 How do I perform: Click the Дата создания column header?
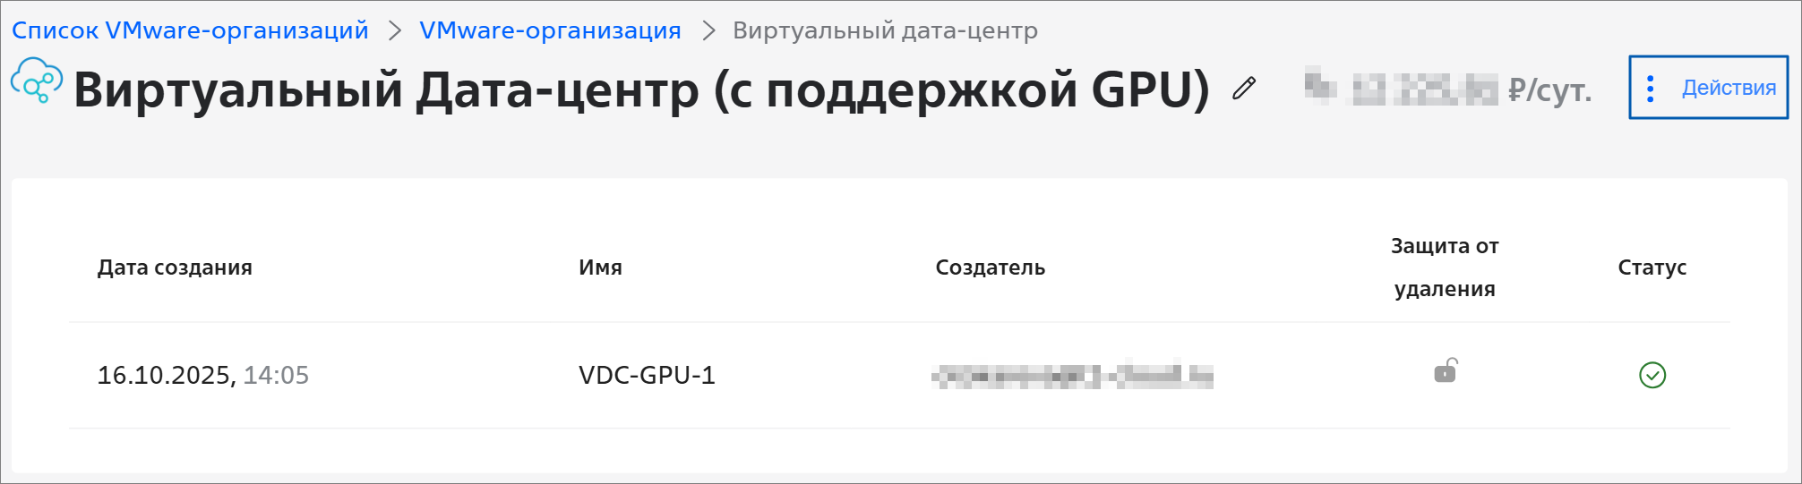[x=175, y=267]
